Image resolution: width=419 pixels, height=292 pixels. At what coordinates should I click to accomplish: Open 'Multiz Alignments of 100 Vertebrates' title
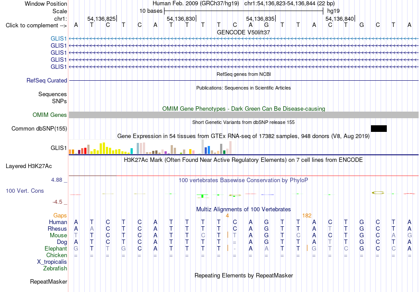(x=243, y=210)
